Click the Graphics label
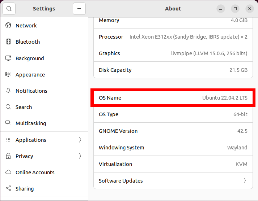This screenshot has width=258, height=201. pos(109,53)
